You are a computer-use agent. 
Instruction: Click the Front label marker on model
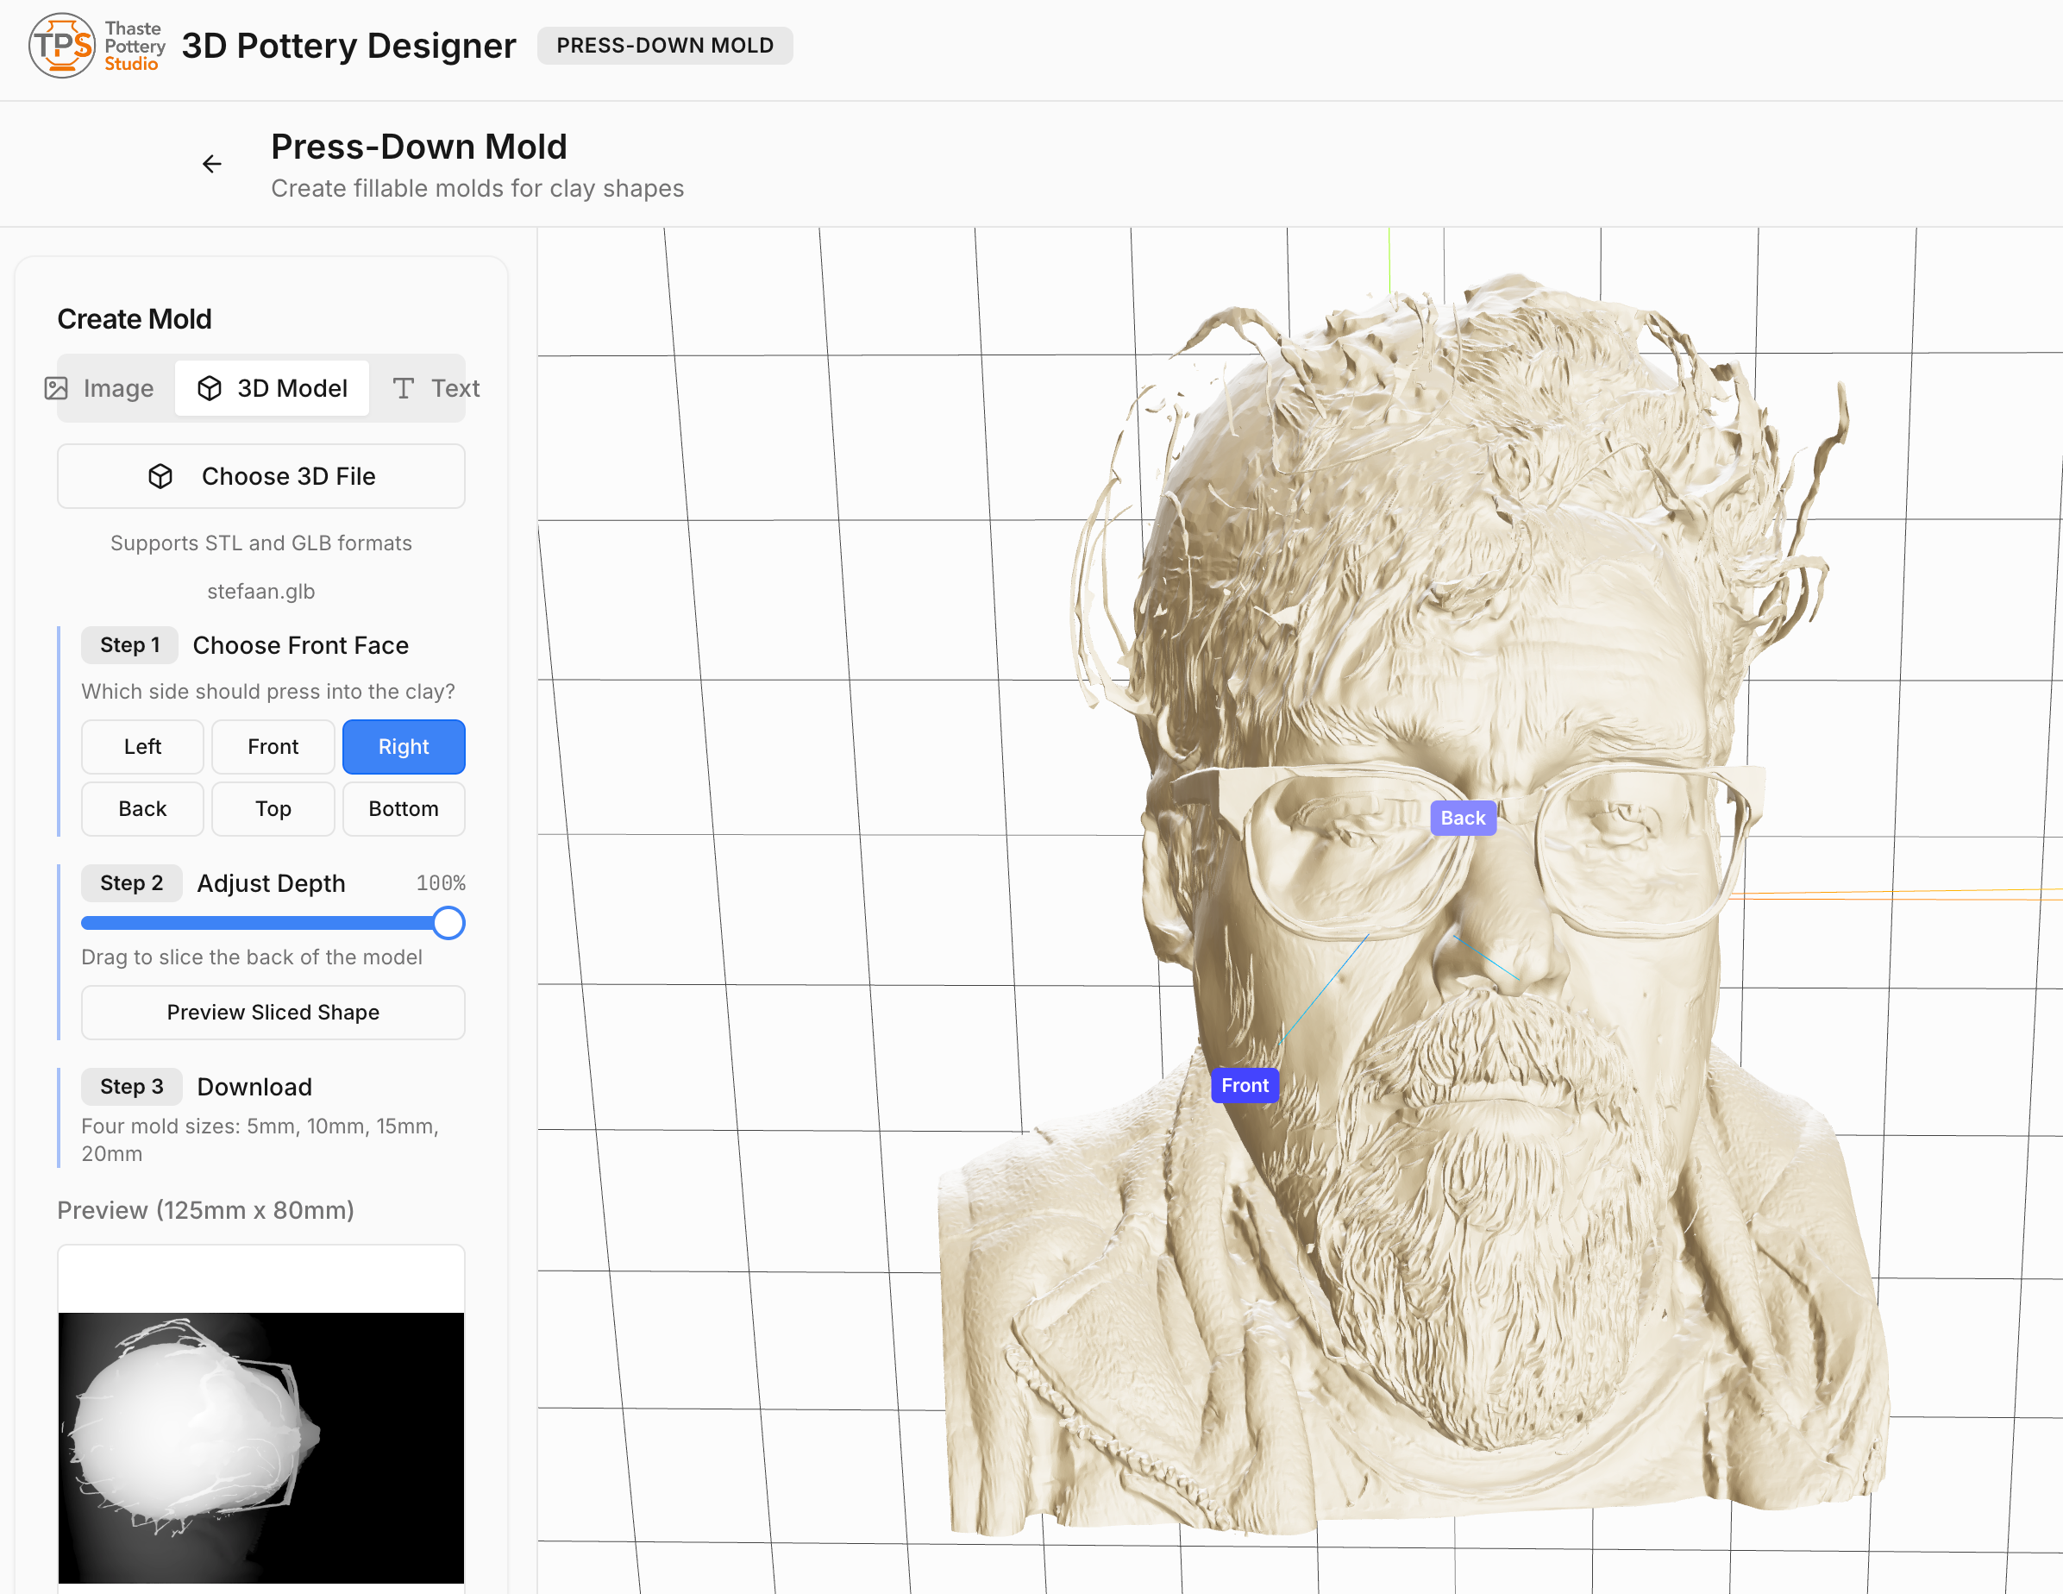(x=1244, y=1086)
